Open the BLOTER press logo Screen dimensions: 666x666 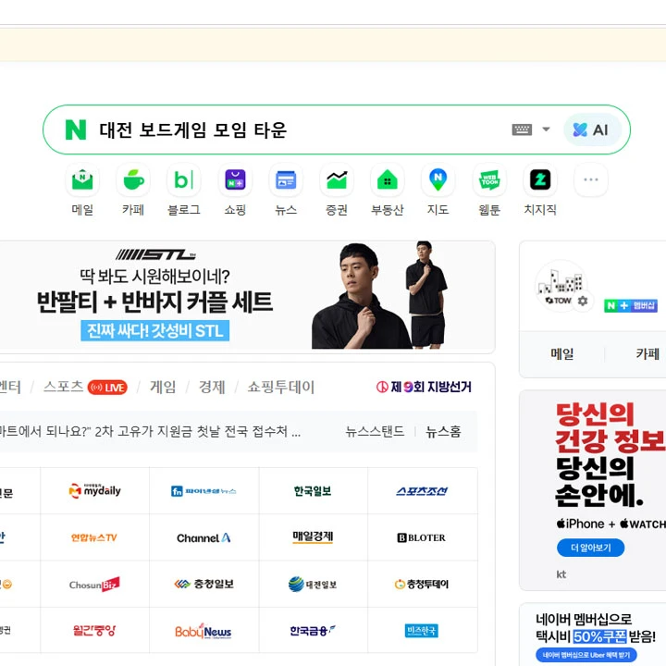(x=422, y=537)
